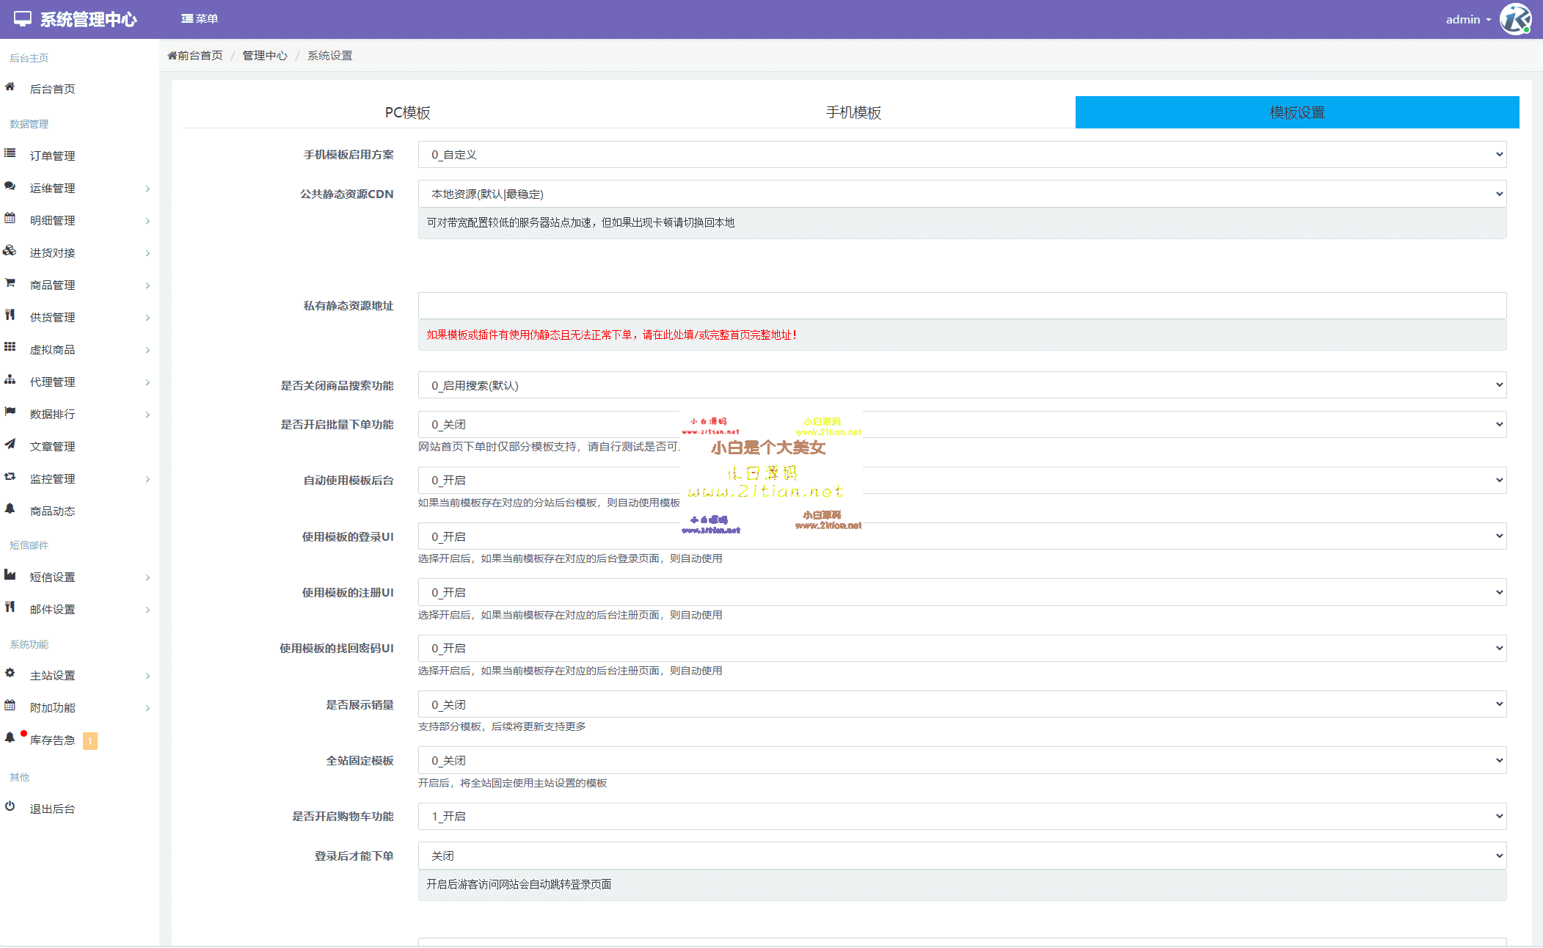Click the paper plane icon for 文章管理
Image resolution: width=1543 pixels, height=948 pixels.
click(x=10, y=445)
